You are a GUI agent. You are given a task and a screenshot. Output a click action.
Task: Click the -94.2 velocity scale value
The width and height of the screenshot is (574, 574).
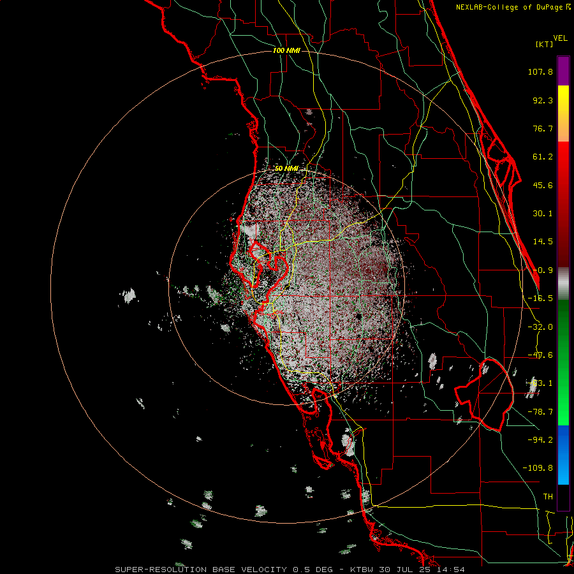[x=540, y=439]
